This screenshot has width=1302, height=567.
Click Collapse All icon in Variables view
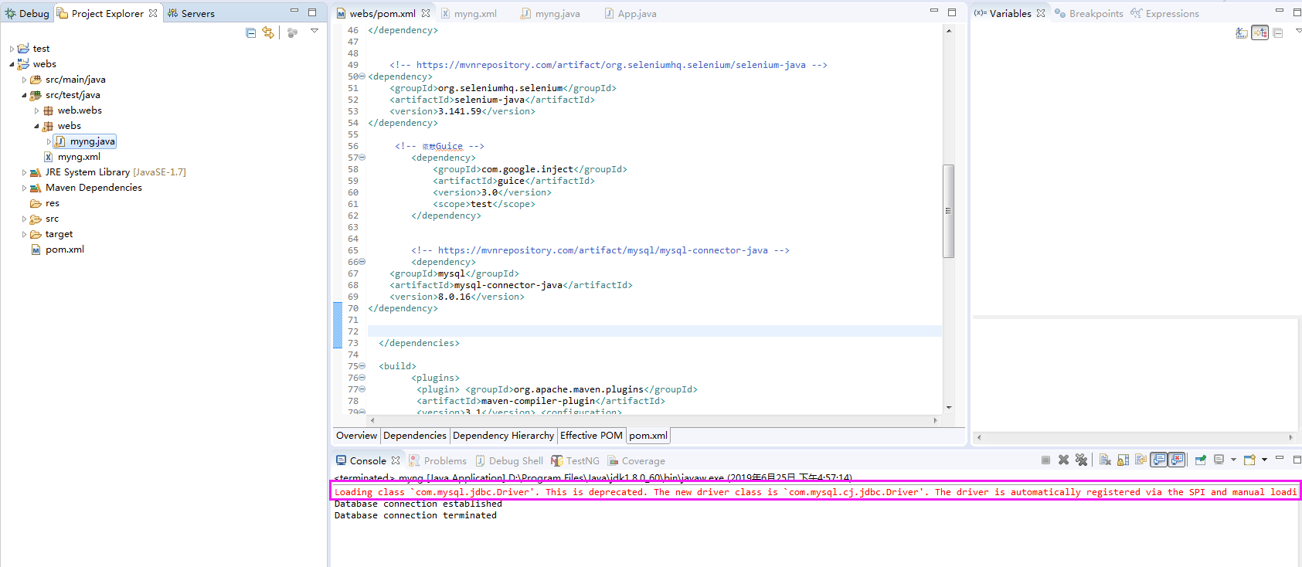(x=1278, y=32)
